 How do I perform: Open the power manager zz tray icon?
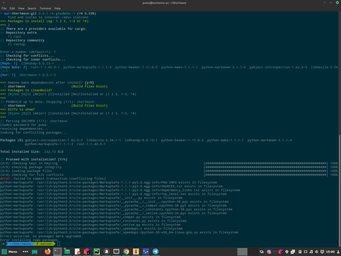point(322,252)
